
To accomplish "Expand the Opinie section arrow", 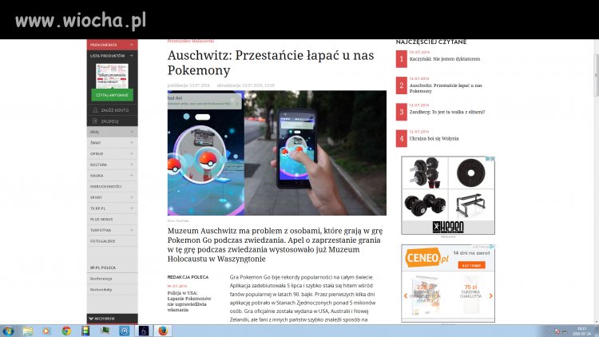I will (x=132, y=153).
